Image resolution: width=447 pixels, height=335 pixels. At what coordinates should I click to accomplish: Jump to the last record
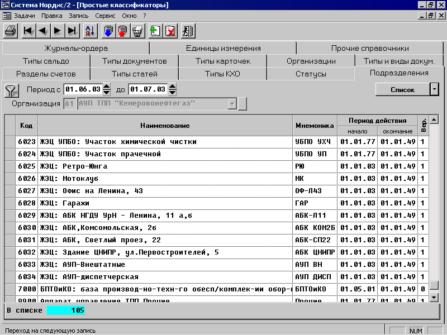[x=72, y=31]
